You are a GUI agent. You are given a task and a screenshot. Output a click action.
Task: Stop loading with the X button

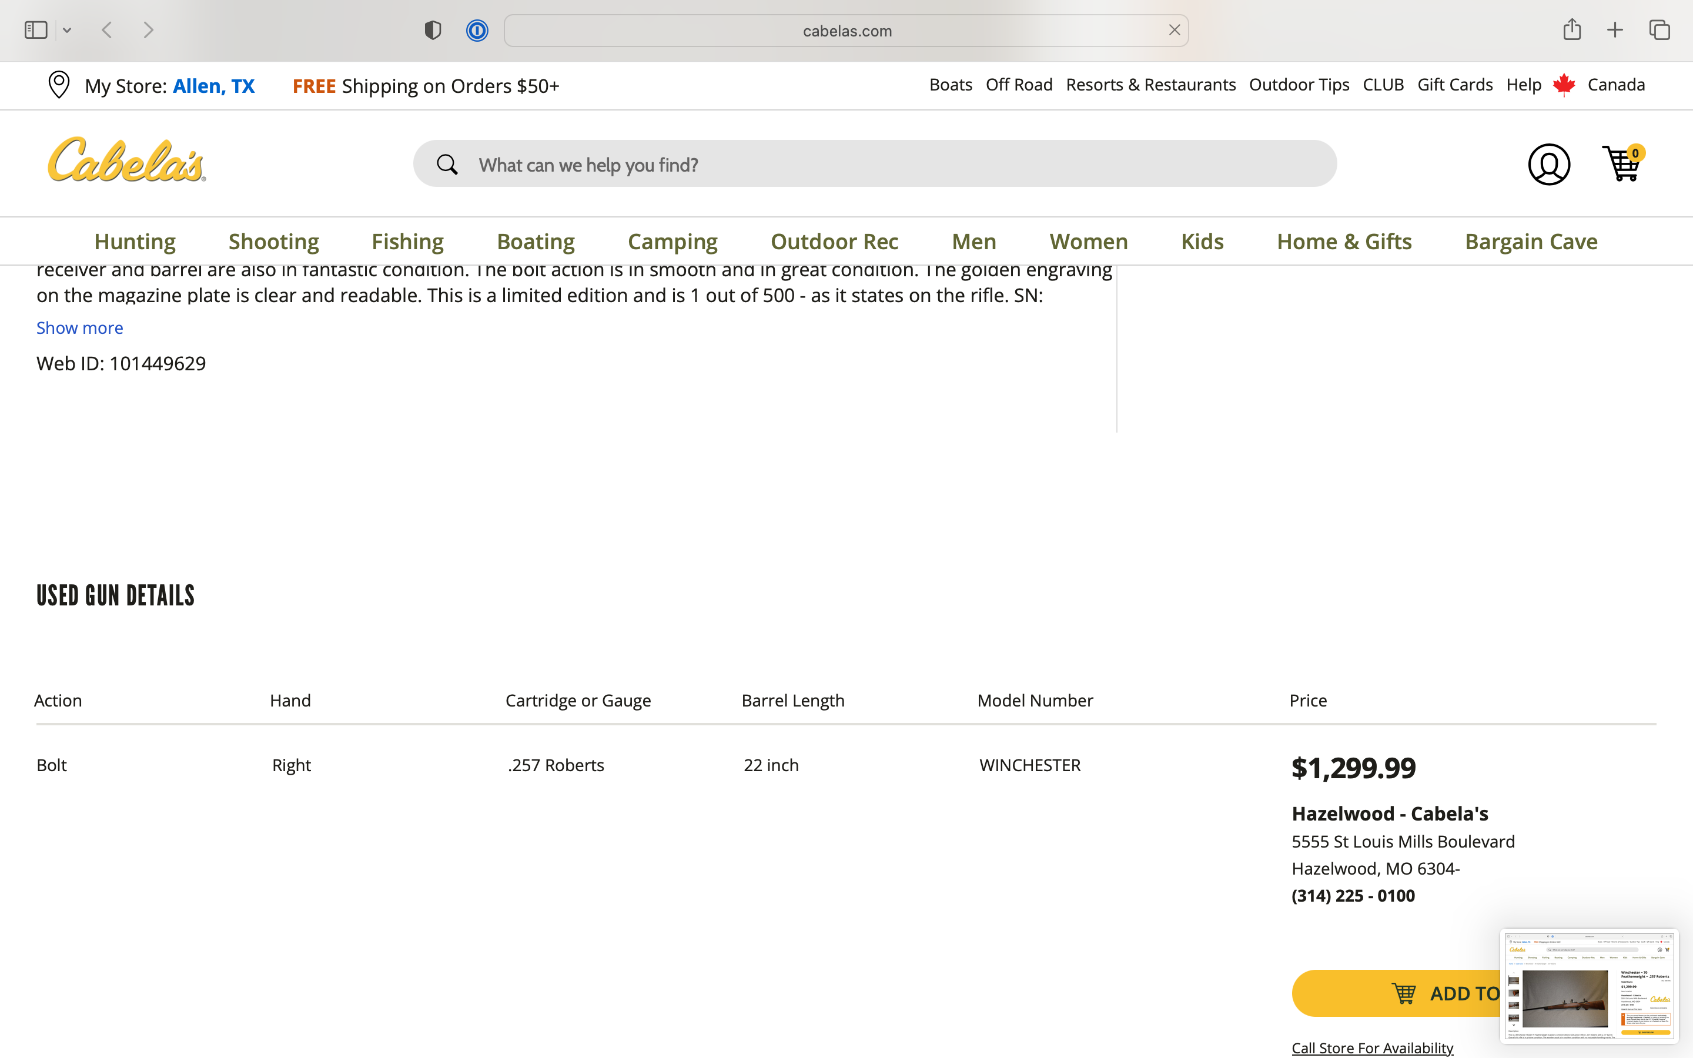coord(1174,30)
